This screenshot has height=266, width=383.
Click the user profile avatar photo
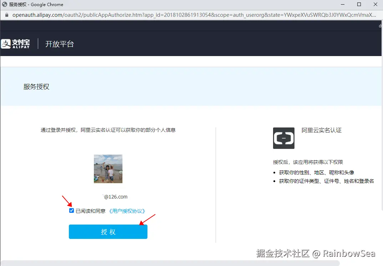[108, 169]
